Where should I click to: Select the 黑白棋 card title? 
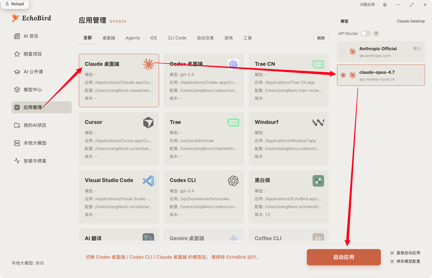pyautogui.click(x=262, y=180)
